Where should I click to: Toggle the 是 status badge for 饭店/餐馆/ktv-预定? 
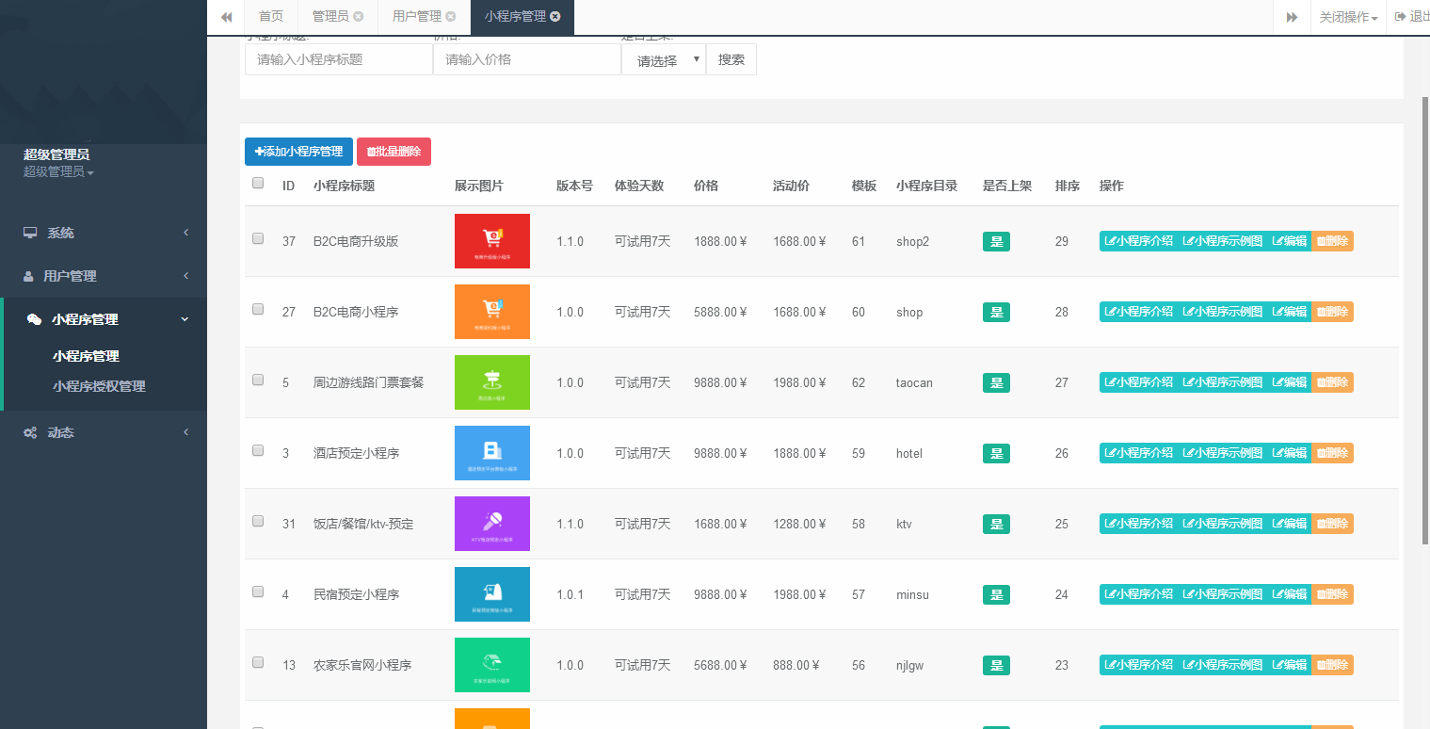996,524
